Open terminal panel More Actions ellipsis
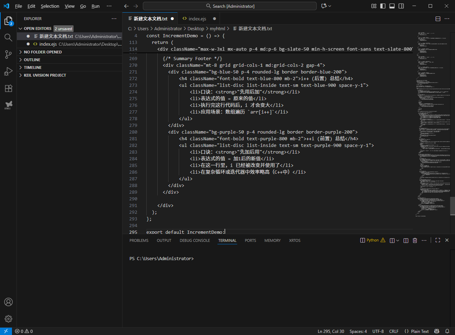The height and width of the screenshot is (335, 455). 424,240
